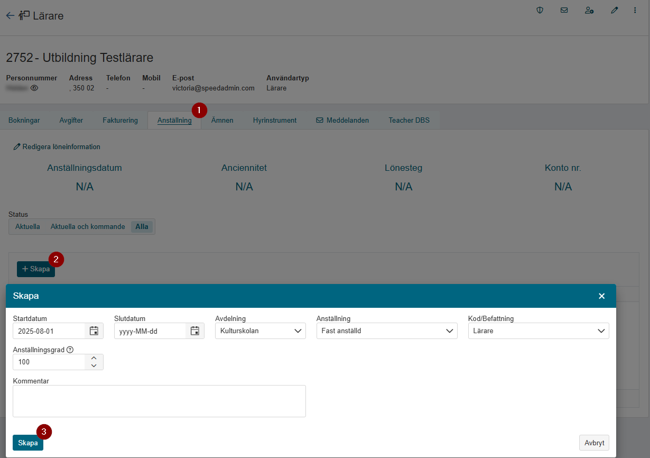
Task: Click the Avbryt cancel button
Action: (x=595, y=443)
